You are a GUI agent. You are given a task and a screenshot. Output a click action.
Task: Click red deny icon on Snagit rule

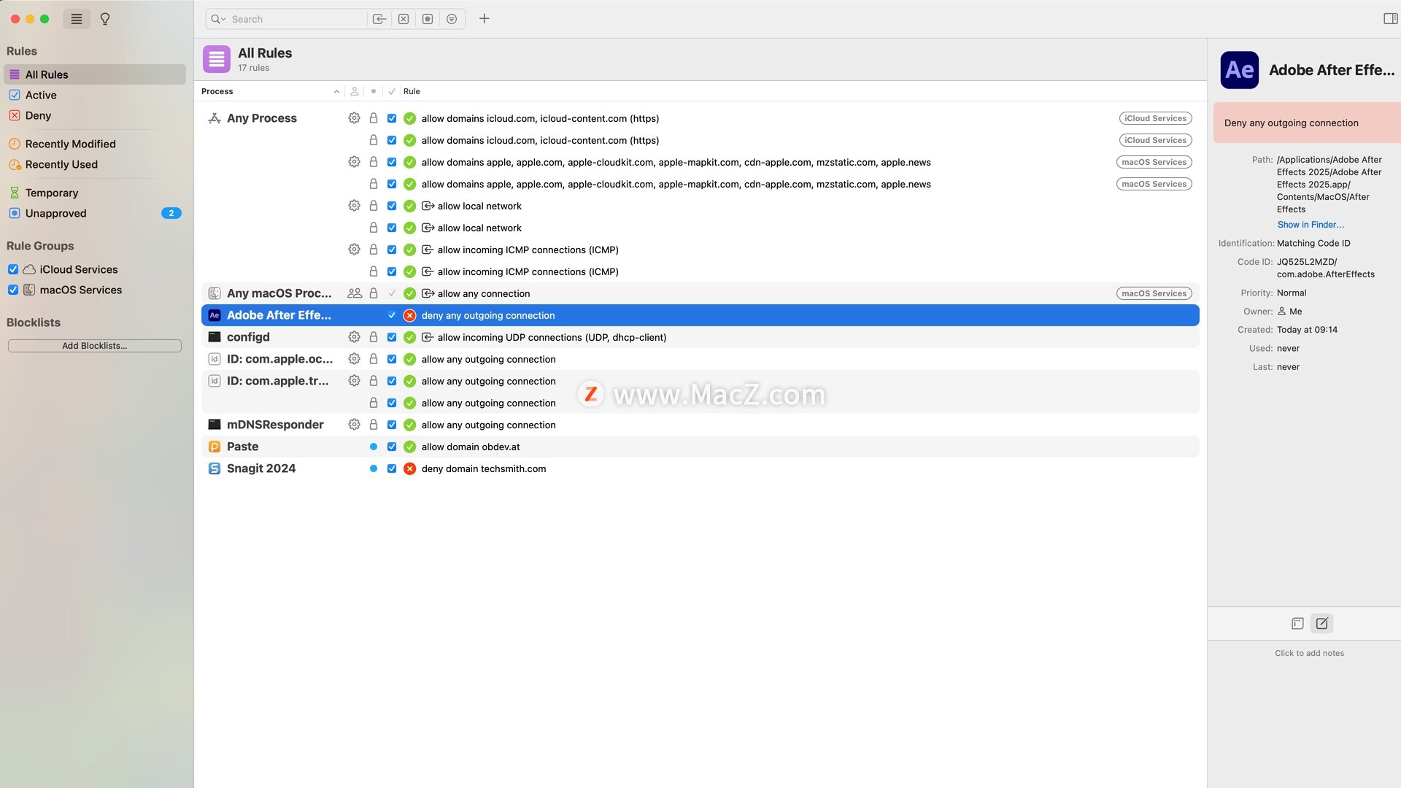(x=410, y=468)
